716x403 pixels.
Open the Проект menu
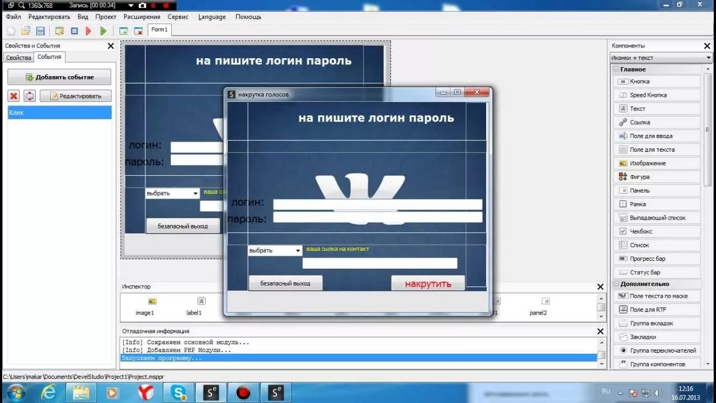pyautogui.click(x=106, y=17)
